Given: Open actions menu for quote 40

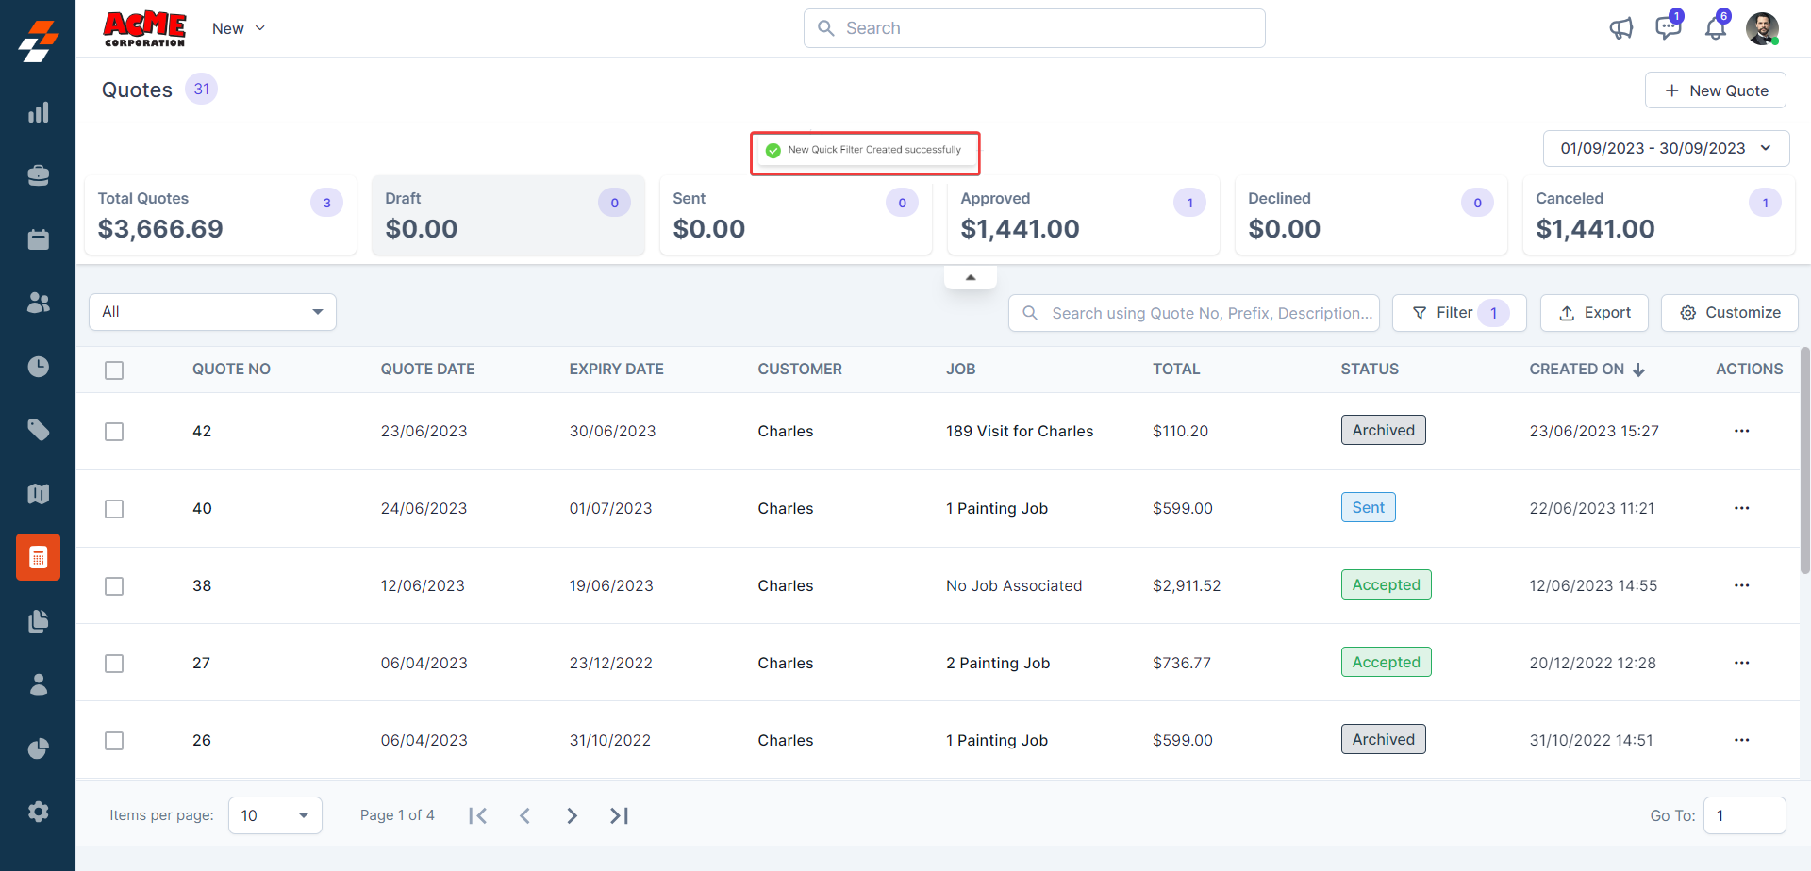Looking at the screenshot, I should tap(1741, 508).
